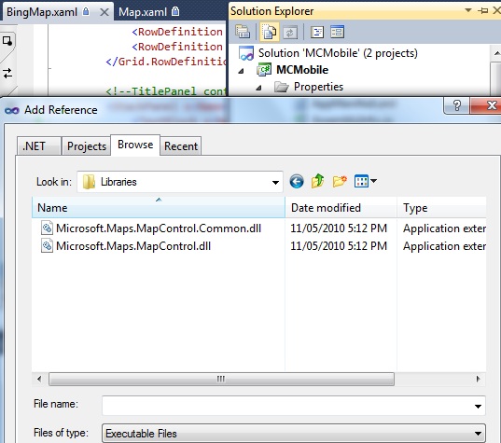Create a new folder in Libraries
The height and width of the screenshot is (443, 501).
tap(340, 181)
